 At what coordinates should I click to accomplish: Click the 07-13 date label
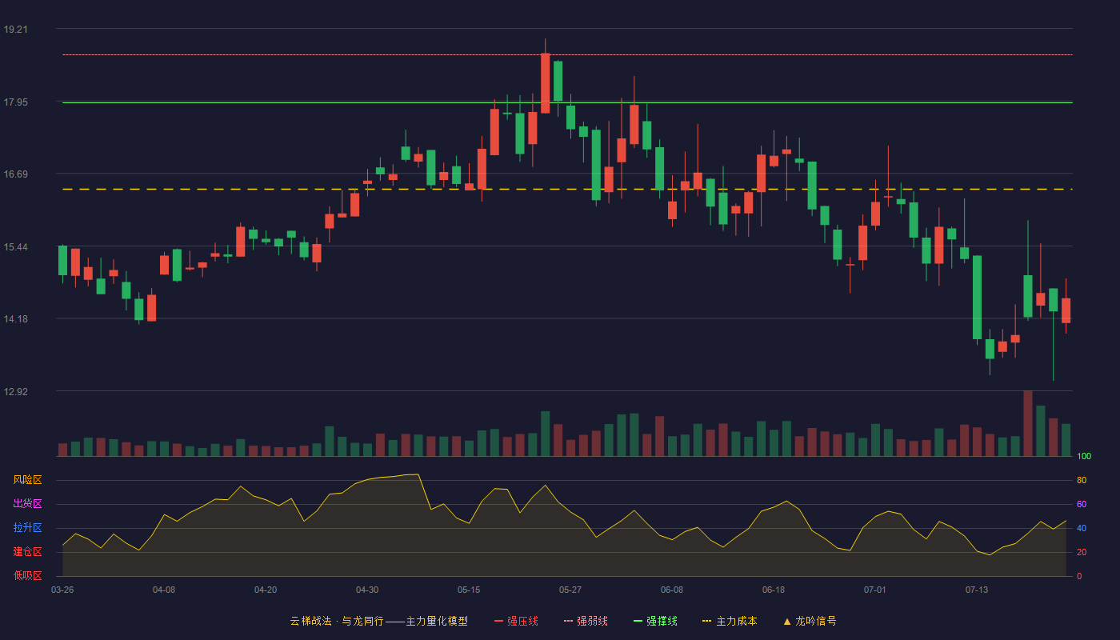[x=977, y=590]
